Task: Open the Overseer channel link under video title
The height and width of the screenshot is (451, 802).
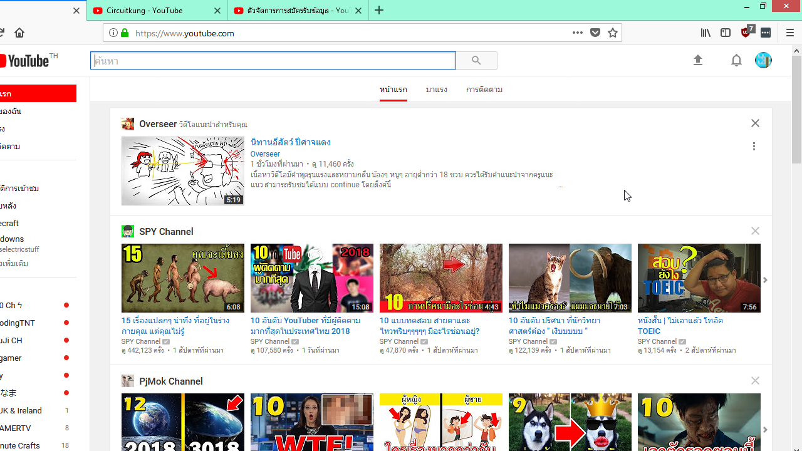Action: point(265,154)
